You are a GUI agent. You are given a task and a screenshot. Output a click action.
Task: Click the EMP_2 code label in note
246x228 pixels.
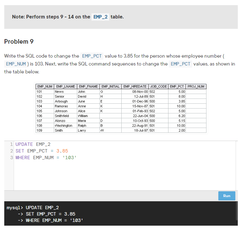coord(100,17)
